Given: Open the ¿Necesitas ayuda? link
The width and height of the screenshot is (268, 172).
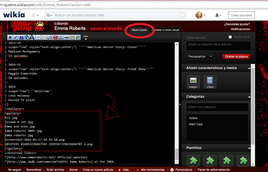Looking at the screenshot, I should tap(237, 24).
